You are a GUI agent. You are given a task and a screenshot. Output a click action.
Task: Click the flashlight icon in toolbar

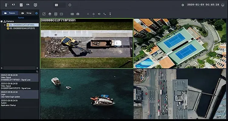pyautogui.click(x=110, y=14)
